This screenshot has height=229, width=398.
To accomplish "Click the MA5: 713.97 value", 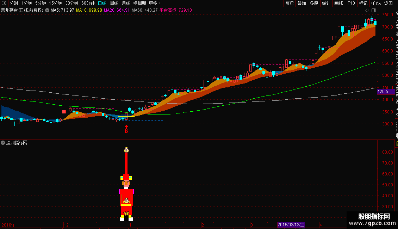I will 62,11.
